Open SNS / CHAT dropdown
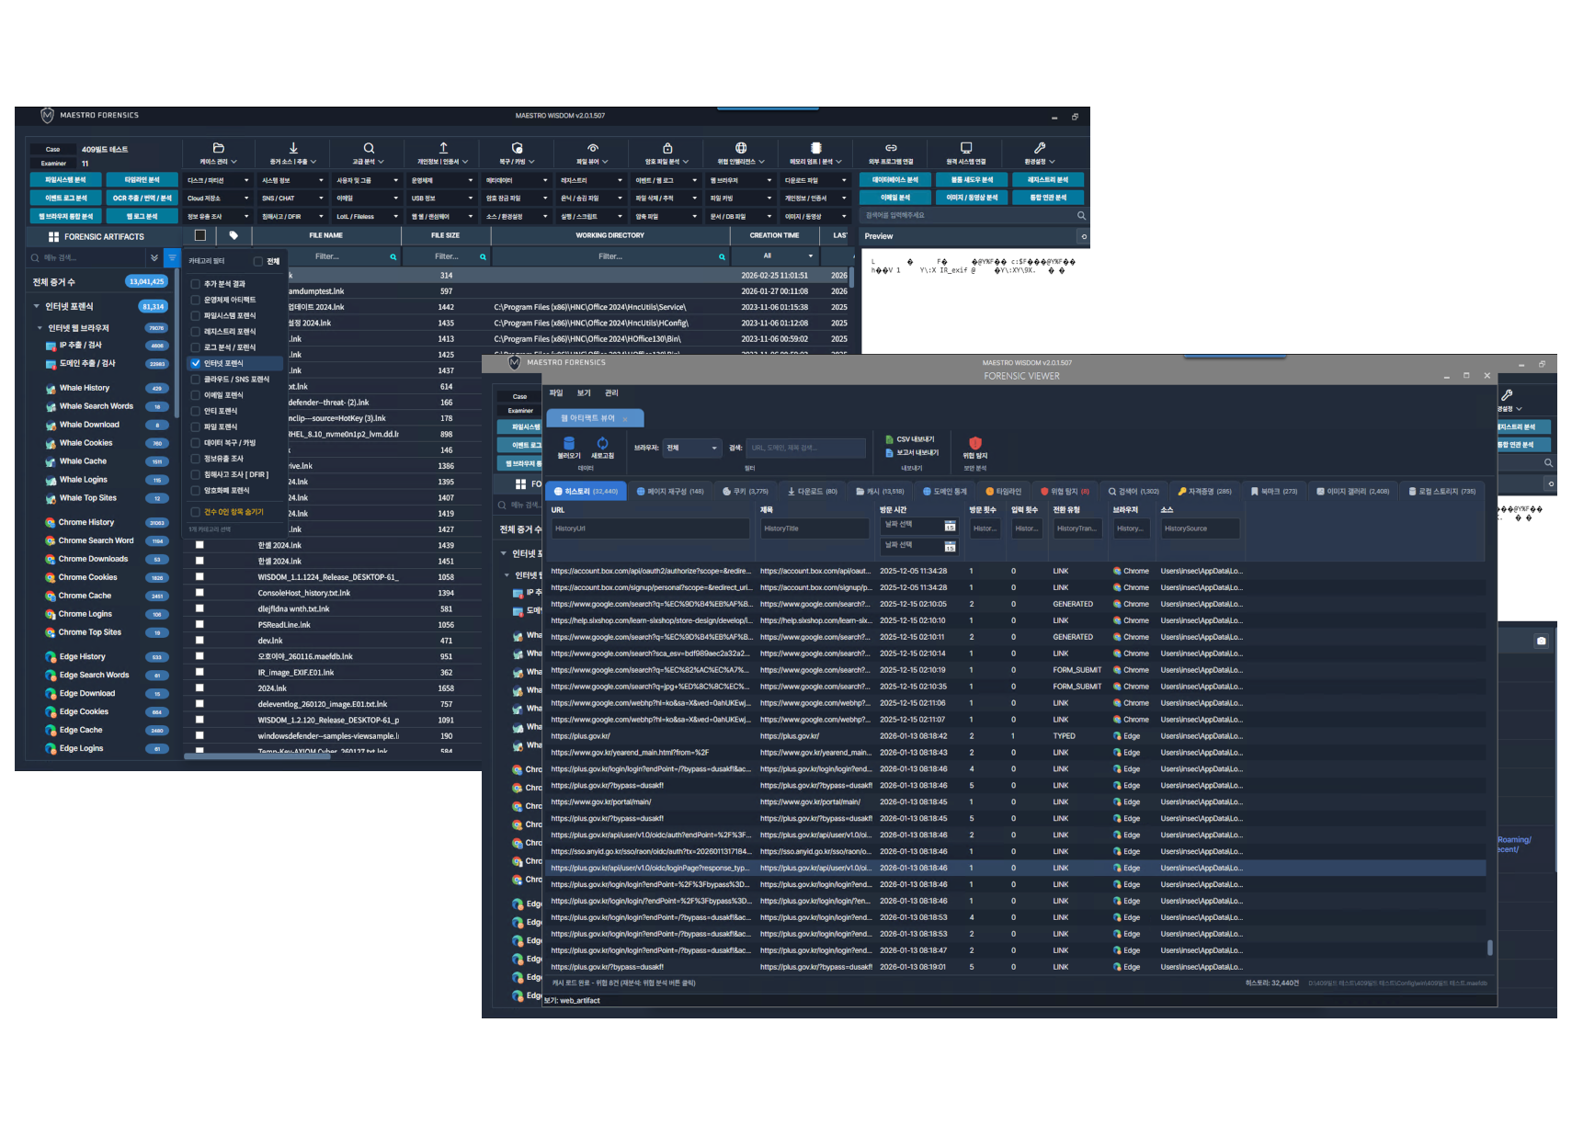The width and height of the screenshot is (1572, 1125). pyautogui.click(x=293, y=199)
